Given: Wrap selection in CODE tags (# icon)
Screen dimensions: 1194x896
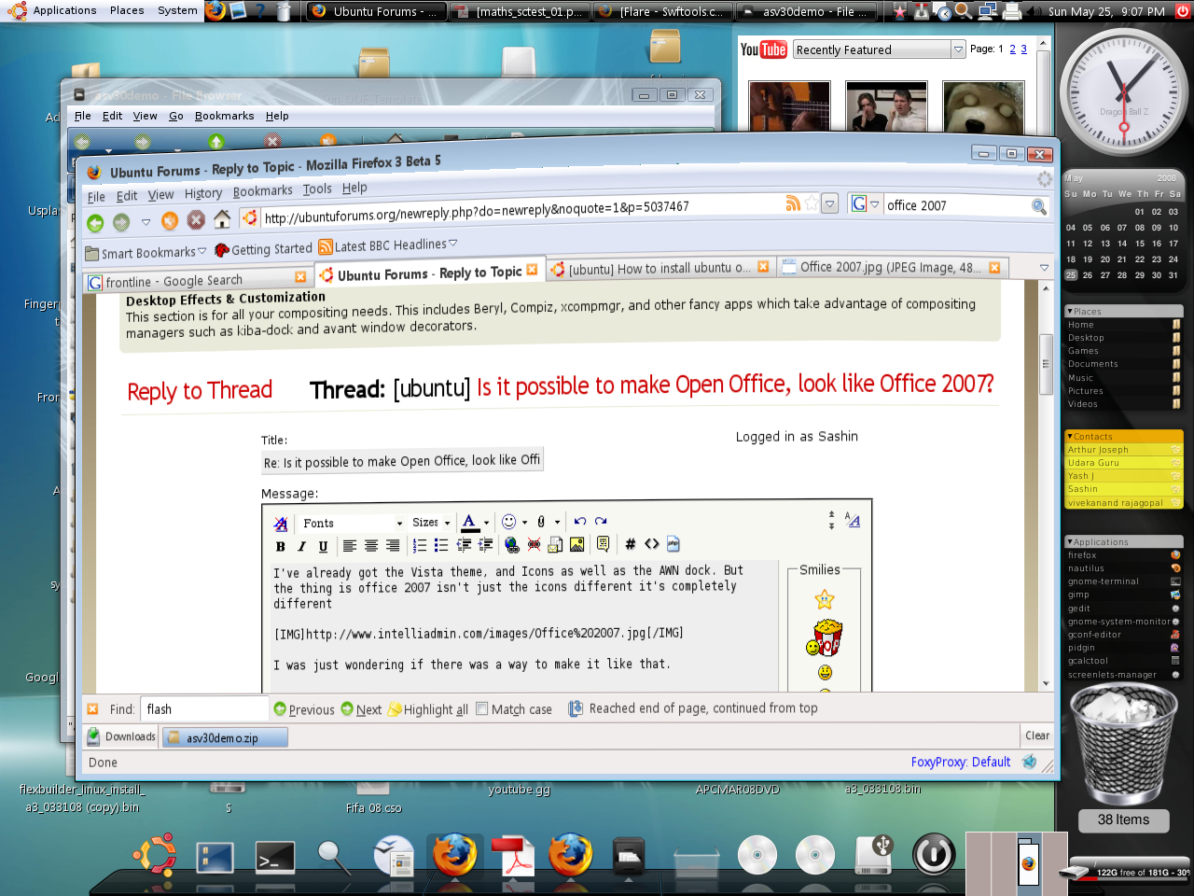Looking at the screenshot, I should (630, 543).
